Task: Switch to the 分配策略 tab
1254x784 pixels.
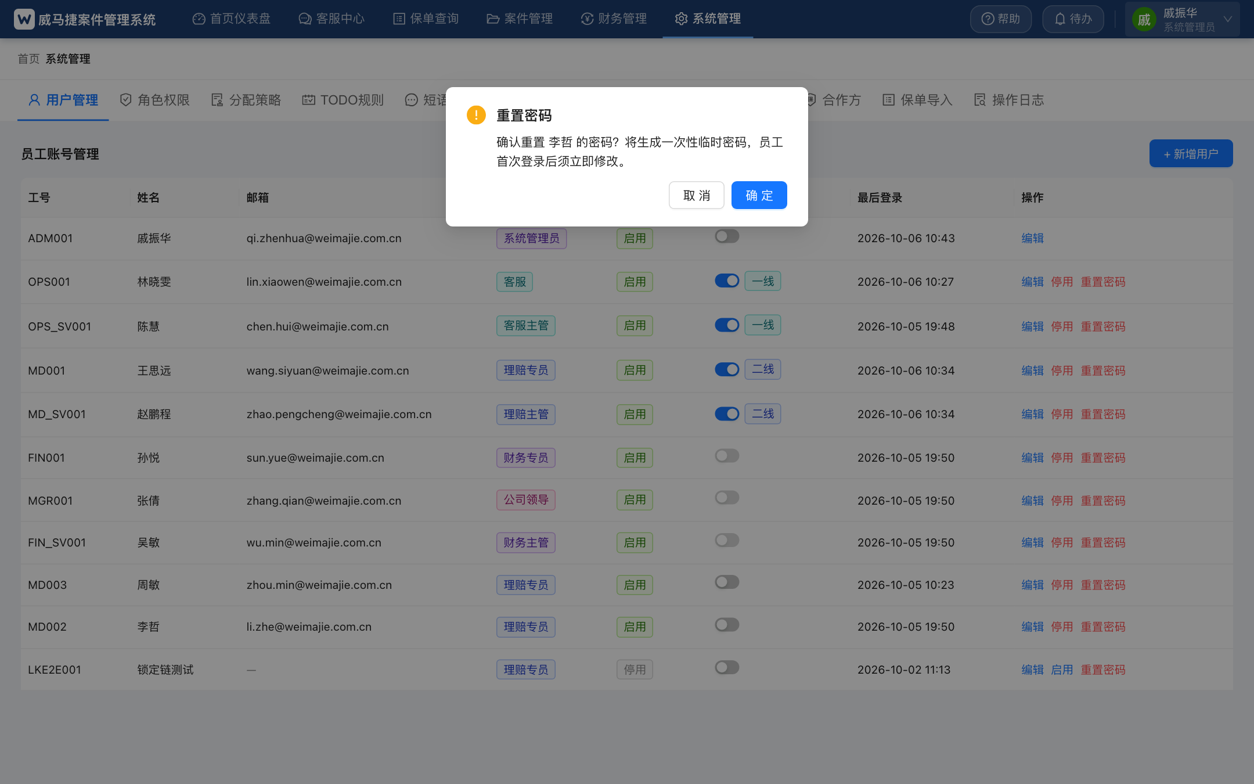Action: [x=246, y=100]
